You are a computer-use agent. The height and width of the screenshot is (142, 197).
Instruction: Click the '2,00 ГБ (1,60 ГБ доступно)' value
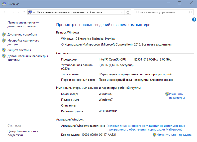[116, 65]
